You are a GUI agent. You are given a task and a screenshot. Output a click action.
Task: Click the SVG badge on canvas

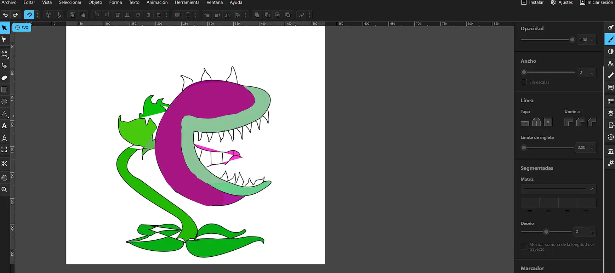(x=22, y=28)
